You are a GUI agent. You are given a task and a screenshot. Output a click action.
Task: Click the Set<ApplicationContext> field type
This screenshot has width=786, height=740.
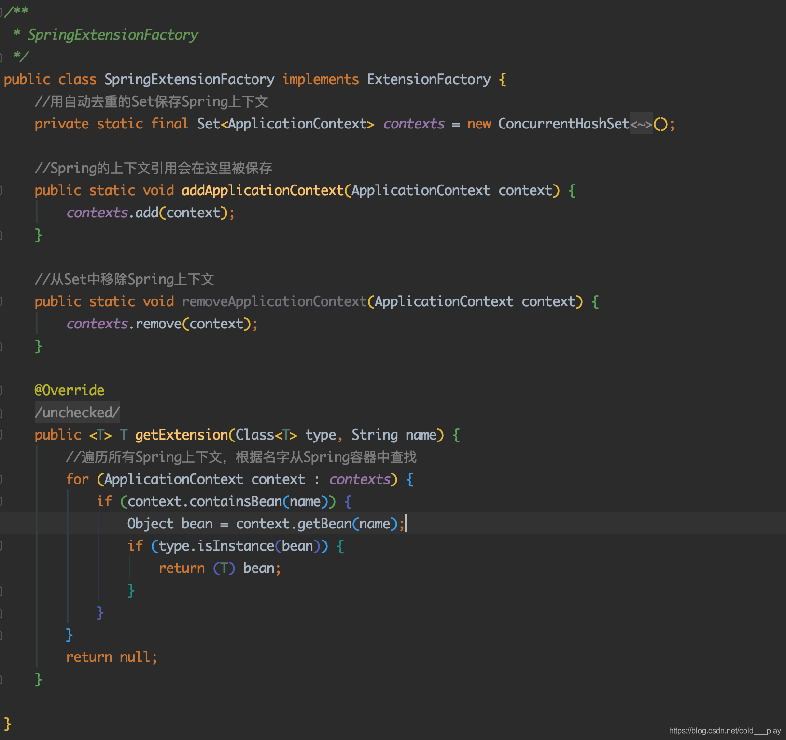click(286, 124)
